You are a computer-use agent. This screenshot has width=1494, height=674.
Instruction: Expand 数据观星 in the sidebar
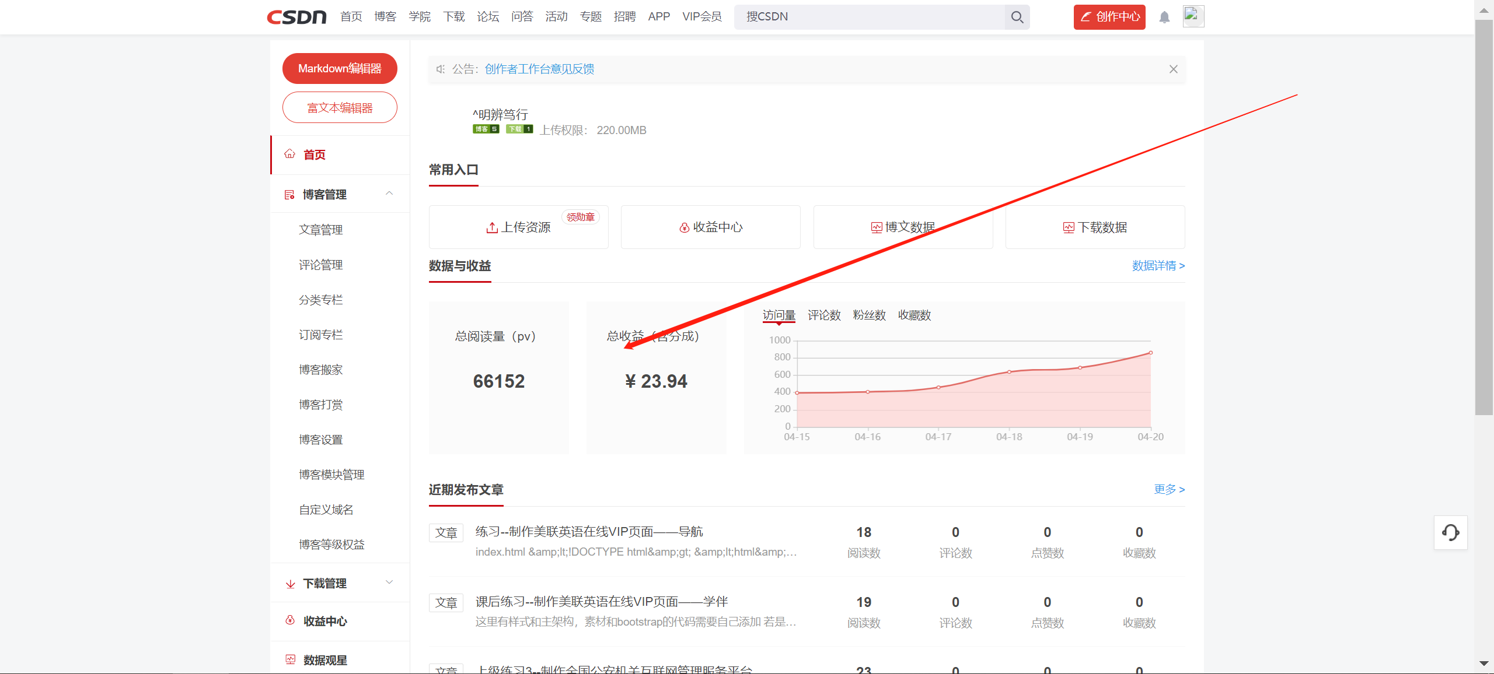(x=324, y=660)
